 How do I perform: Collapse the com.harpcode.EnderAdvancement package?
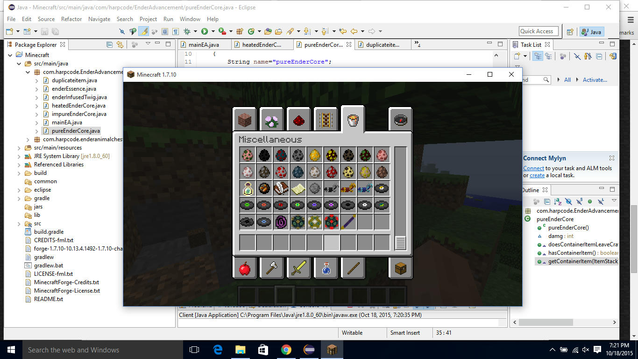coord(28,72)
